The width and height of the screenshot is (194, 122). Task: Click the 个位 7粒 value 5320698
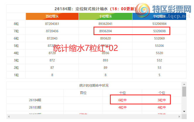[x=159, y=31]
